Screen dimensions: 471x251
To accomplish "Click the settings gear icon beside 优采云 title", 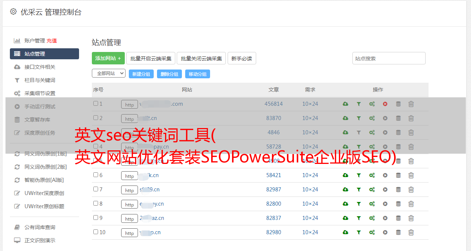I will pyautogui.click(x=13, y=11).
